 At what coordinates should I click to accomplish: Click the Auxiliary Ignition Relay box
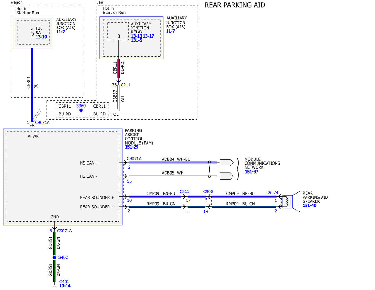[x=118, y=31]
